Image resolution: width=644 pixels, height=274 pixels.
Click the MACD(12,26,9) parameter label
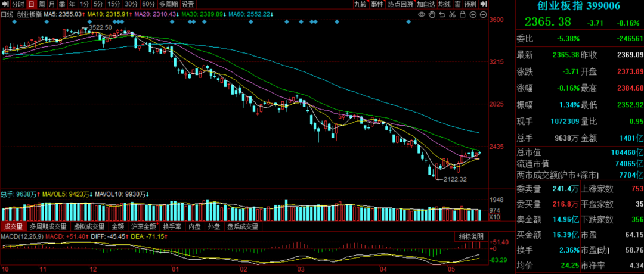coord(22,236)
